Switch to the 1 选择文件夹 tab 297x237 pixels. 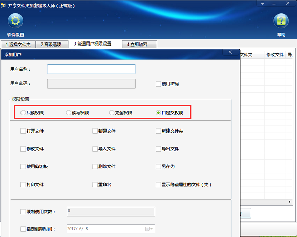pos(18,45)
